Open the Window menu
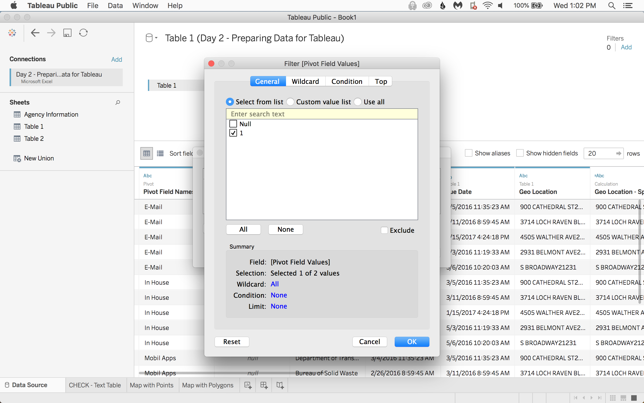 [x=145, y=6]
